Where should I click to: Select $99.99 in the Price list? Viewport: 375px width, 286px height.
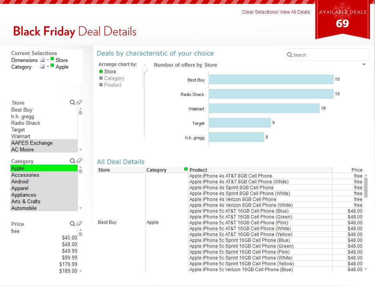pos(44,258)
